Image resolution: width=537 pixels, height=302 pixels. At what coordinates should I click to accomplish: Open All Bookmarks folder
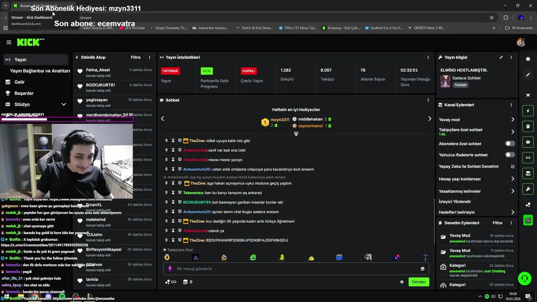[519, 28]
